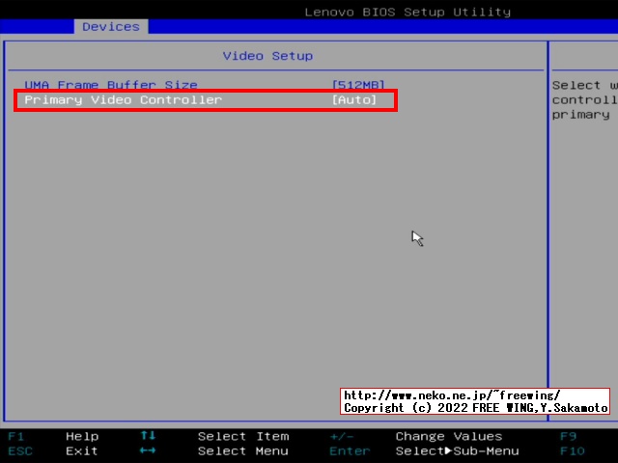Select UMA Frame Buffer Size item
The image size is (618, 463).
click(110, 85)
